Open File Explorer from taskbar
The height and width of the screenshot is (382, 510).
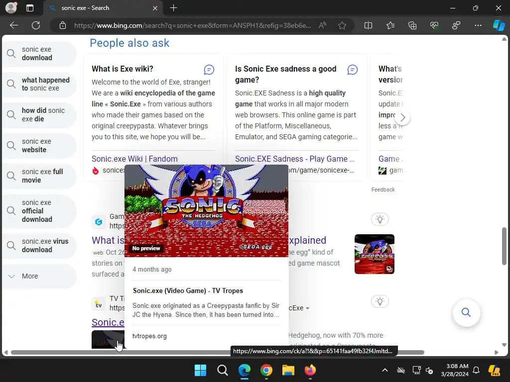point(288,370)
